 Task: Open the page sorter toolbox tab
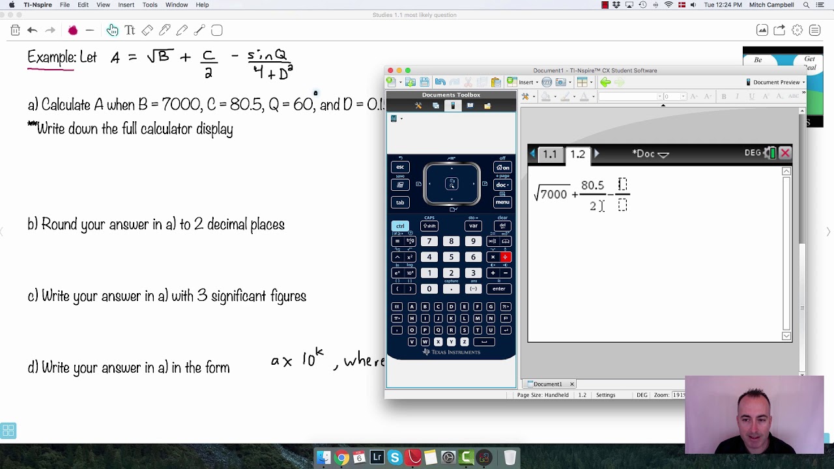(436, 106)
